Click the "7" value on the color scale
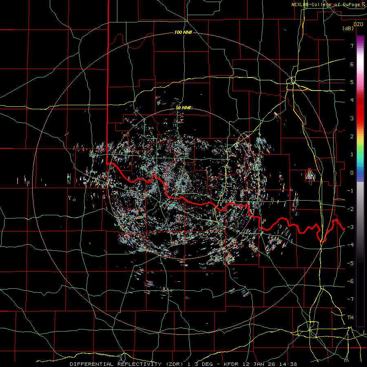Image resolution: width=367 pixels, height=367 pixels. pos(352,46)
